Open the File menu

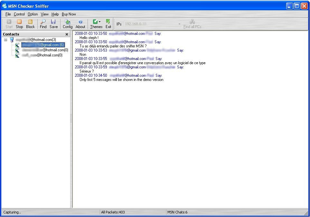(x=8, y=14)
